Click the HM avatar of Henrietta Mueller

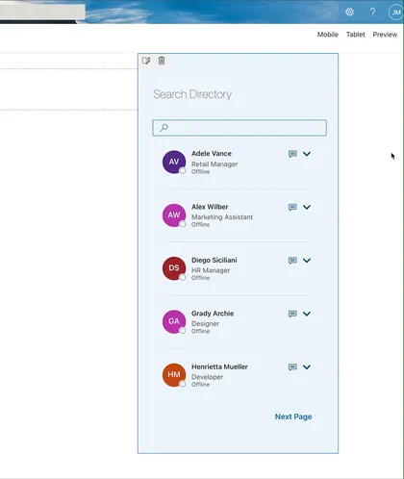tap(174, 375)
